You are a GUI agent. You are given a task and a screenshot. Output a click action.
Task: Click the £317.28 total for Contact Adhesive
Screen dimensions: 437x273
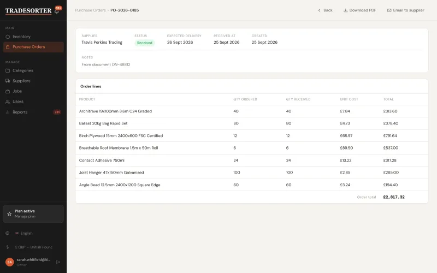[x=389, y=161]
